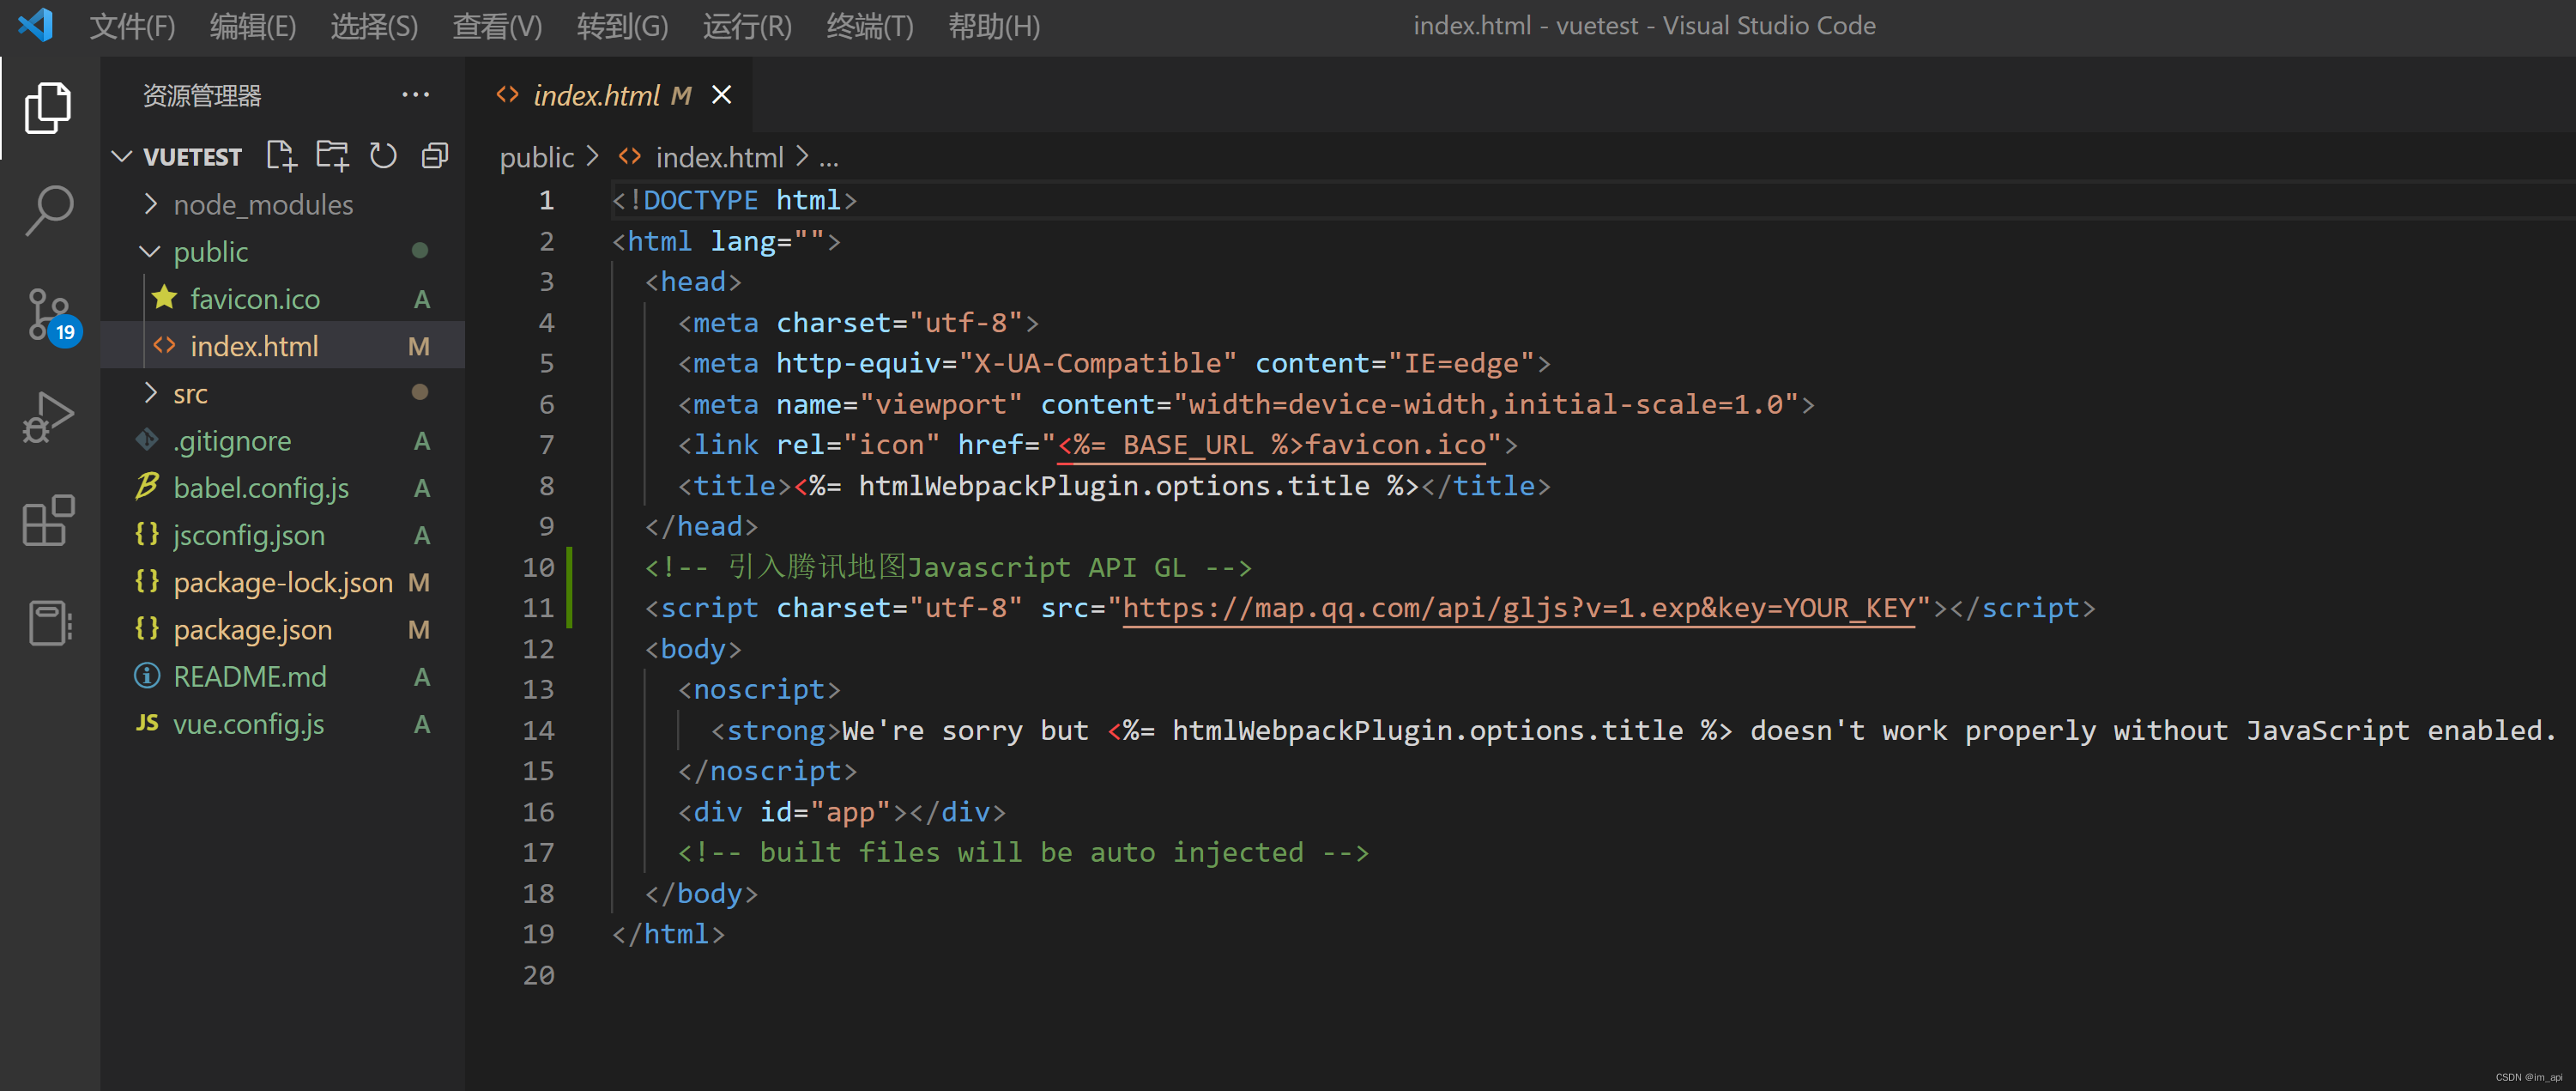Screen dimensions: 2576x1091
Task: Collapse all folders in explorer
Action: click(435, 156)
